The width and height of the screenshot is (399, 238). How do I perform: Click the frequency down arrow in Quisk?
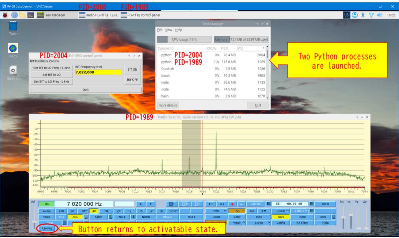[x=141, y=204]
